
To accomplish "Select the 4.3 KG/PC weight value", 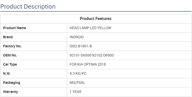I will 78,73.
